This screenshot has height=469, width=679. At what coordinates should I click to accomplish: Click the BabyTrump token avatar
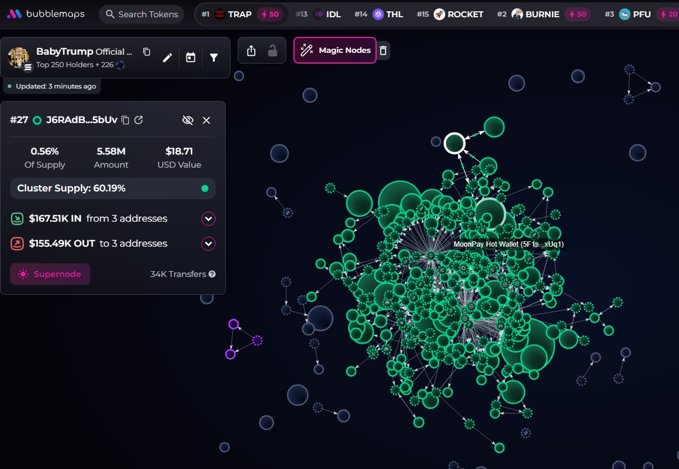click(x=18, y=58)
